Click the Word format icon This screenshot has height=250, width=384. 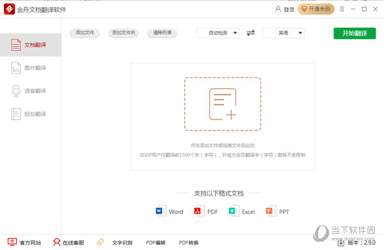161,211
